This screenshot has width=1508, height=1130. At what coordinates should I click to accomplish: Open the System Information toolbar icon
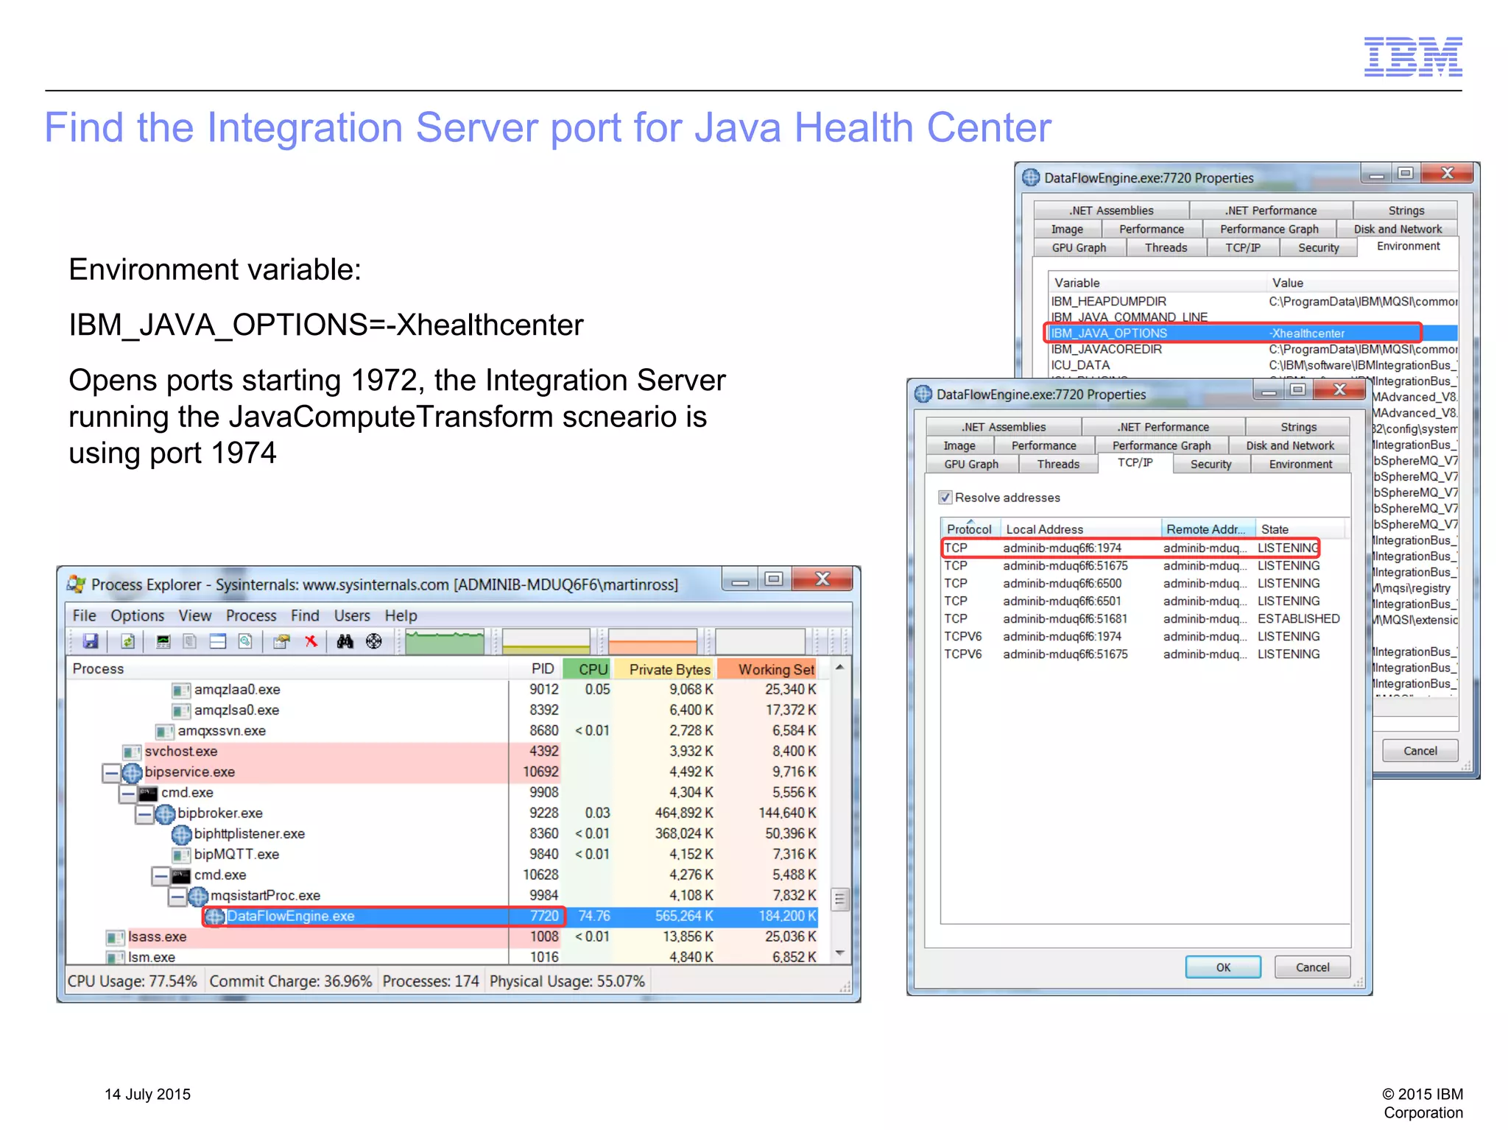point(163,641)
